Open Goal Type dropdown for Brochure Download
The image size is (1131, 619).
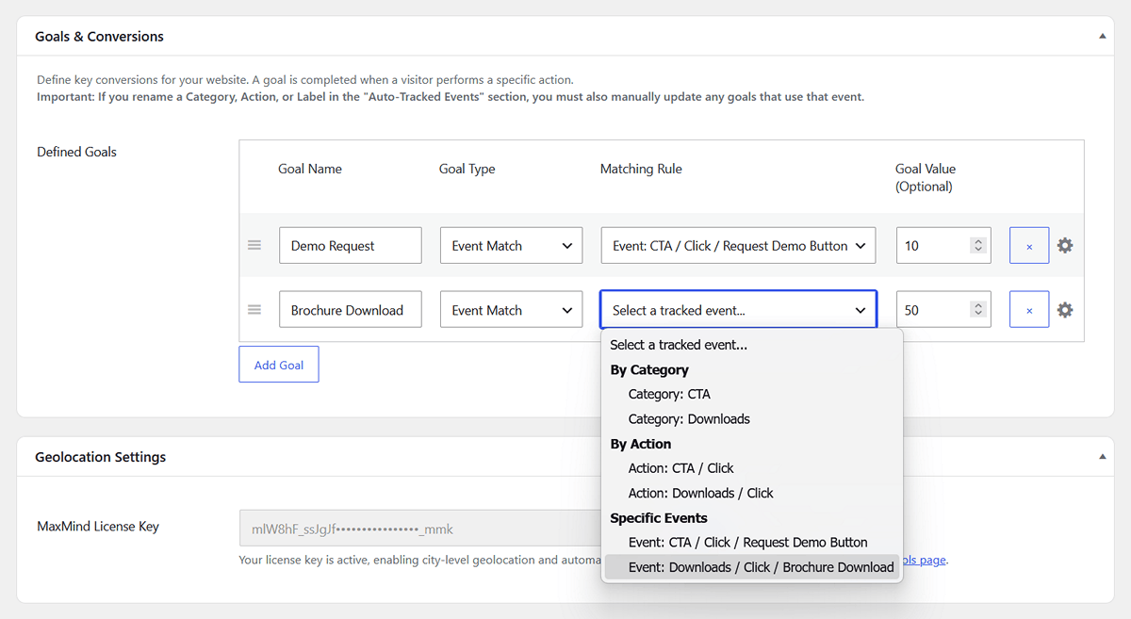point(511,309)
